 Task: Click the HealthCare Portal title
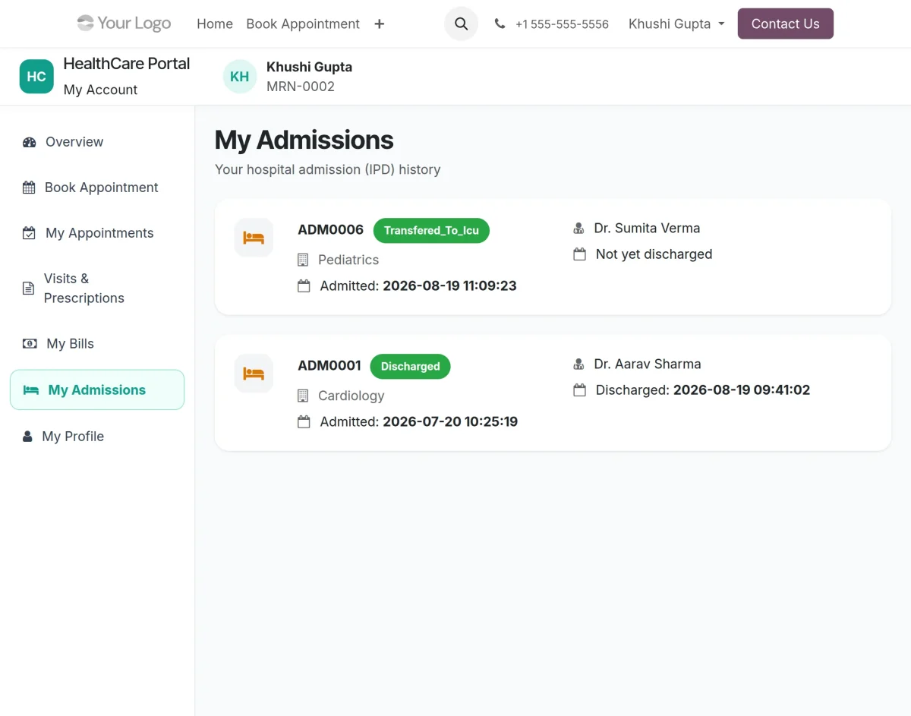point(127,64)
